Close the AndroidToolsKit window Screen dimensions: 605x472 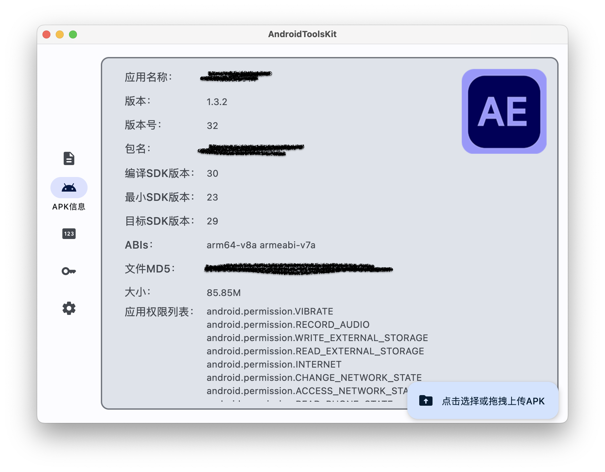(x=46, y=34)
